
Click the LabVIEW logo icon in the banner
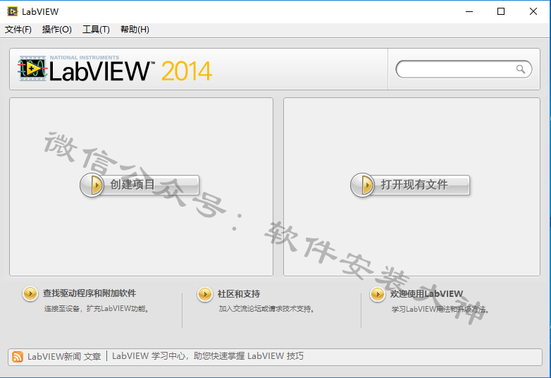tap(32, 68)
